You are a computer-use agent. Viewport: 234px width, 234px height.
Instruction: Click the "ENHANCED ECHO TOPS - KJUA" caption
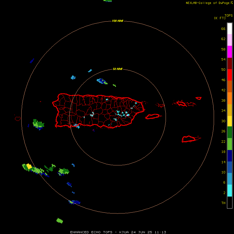coord(100,232)
